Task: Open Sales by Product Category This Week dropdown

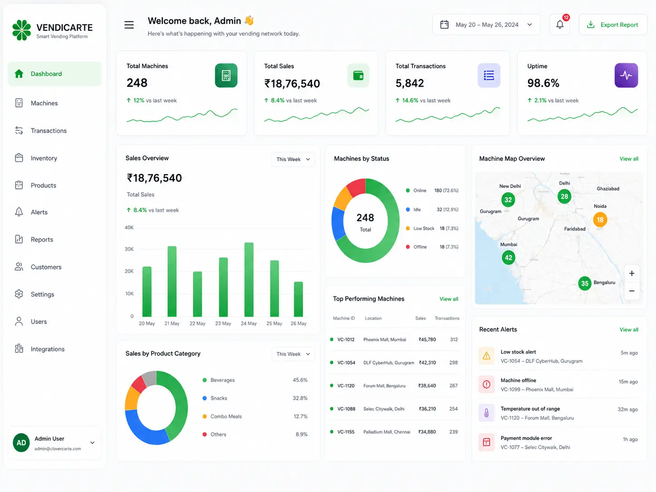Action: pos(293,354)
